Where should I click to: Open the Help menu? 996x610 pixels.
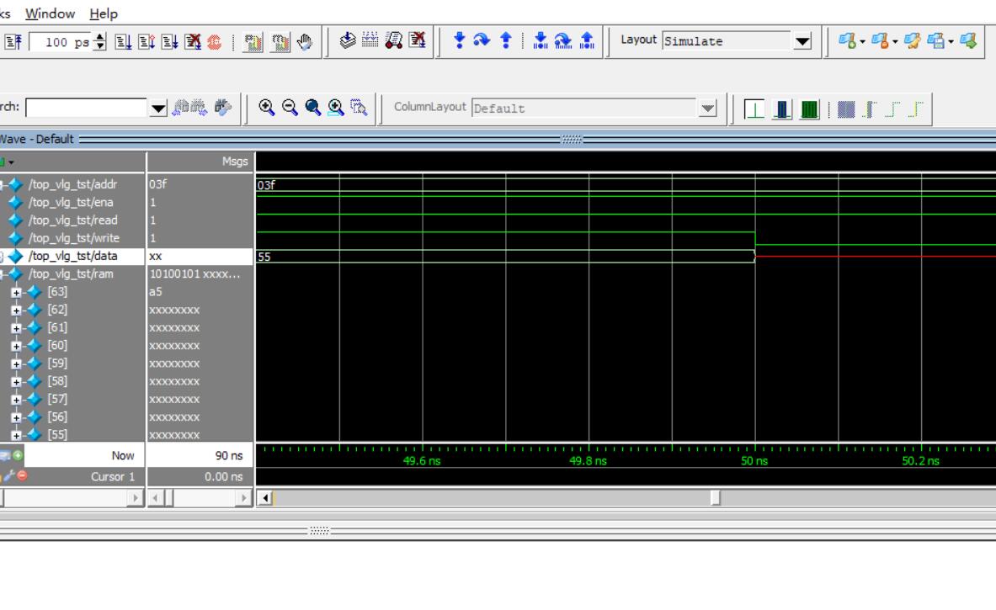pyautogui.click(x=104, y=13)
